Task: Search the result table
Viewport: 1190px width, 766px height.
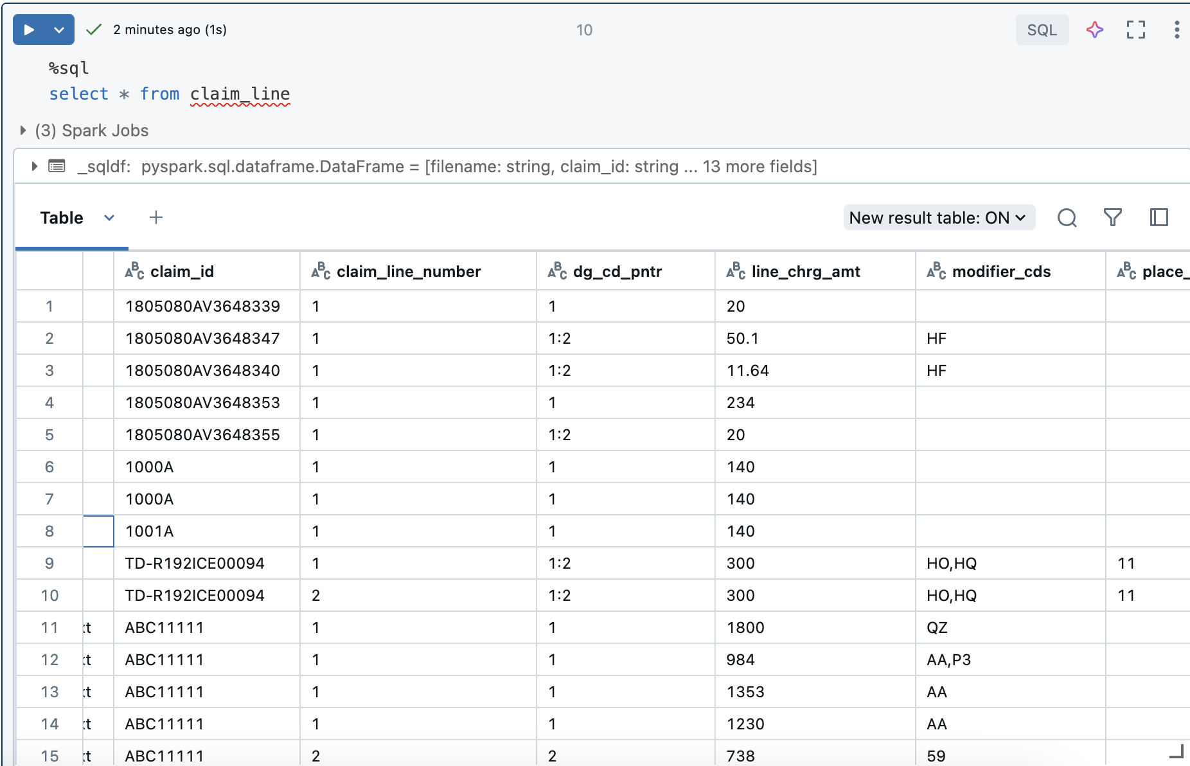Action: pyautogui.click(x=1067, y=218)
